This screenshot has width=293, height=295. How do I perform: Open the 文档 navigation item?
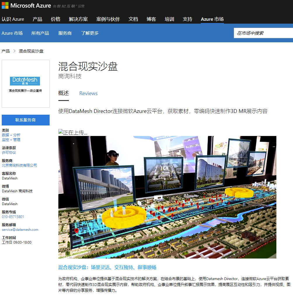133,19
